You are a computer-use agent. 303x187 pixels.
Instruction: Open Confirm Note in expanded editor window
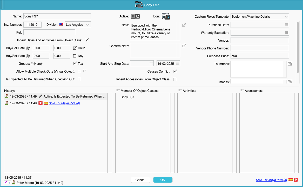184,46
